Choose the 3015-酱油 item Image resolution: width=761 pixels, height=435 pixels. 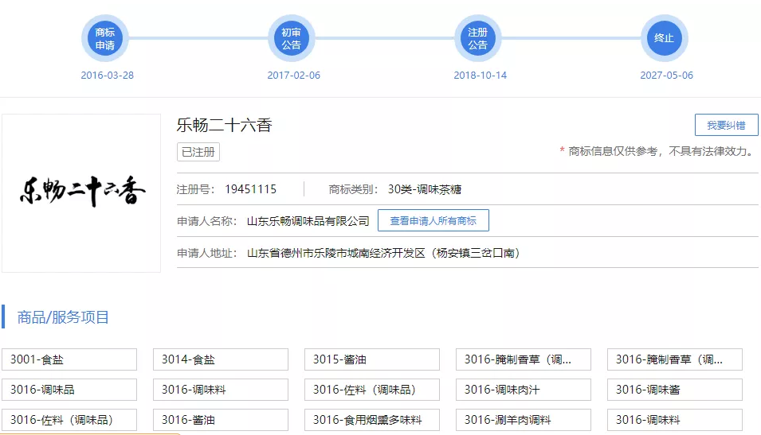click(372, 359)
